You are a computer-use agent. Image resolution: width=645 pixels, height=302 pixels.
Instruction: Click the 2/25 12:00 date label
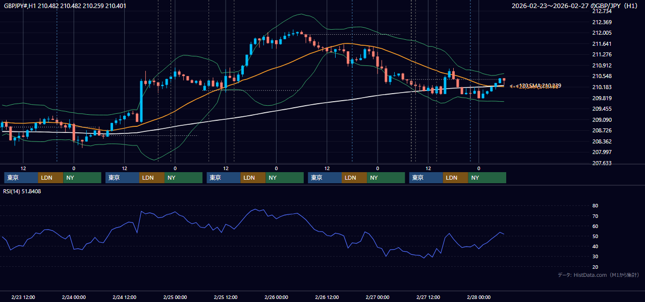pos(226,297)
